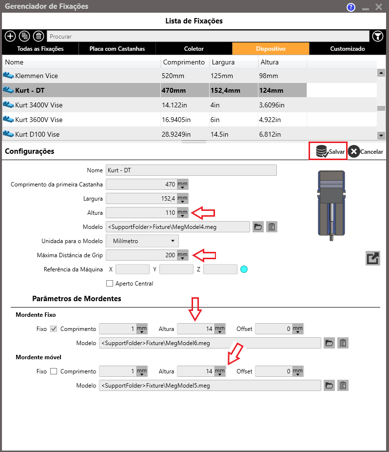Paste clipboard path for MegModel6.meg model
This screenshot has height=452, width=389.
(343, 343)
